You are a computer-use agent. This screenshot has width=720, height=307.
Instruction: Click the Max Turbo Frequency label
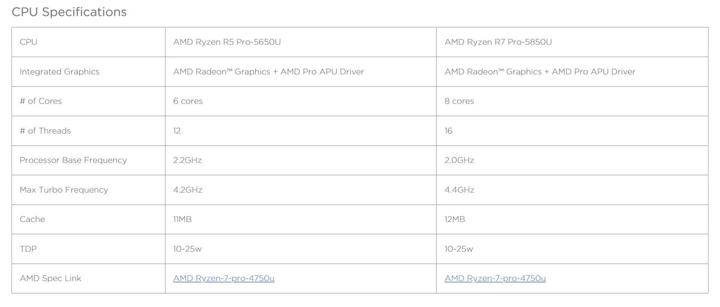64,190
